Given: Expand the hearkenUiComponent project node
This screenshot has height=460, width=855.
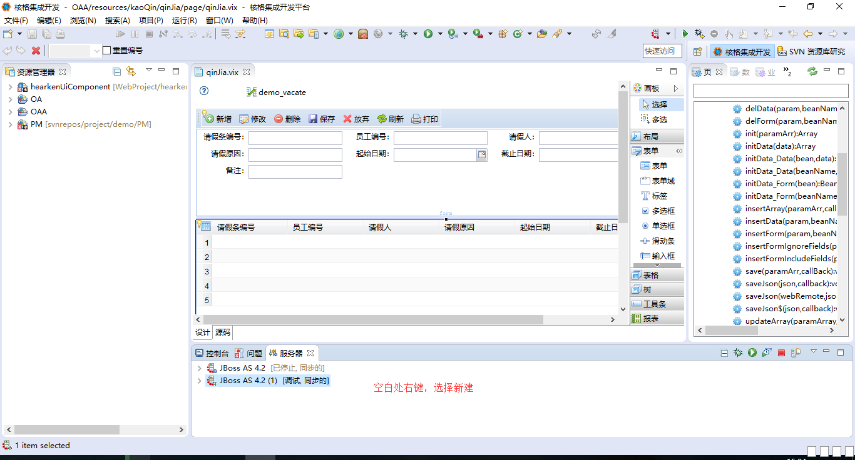Looking at the screenshot, I should point(11,87).
